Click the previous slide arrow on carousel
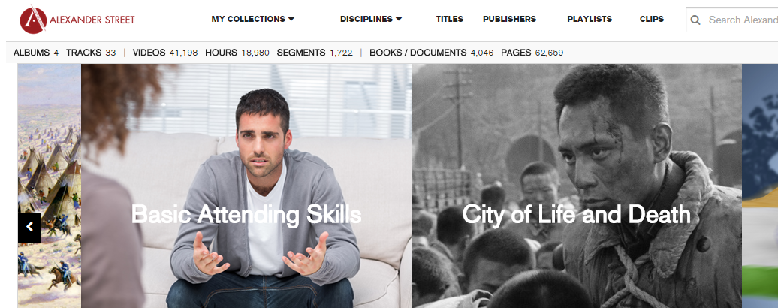 tap(29, 227)
